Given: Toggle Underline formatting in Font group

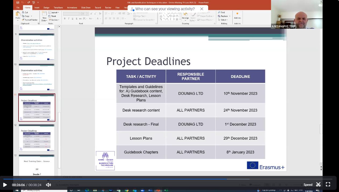Looking at the screenshot, I should 72,19.
